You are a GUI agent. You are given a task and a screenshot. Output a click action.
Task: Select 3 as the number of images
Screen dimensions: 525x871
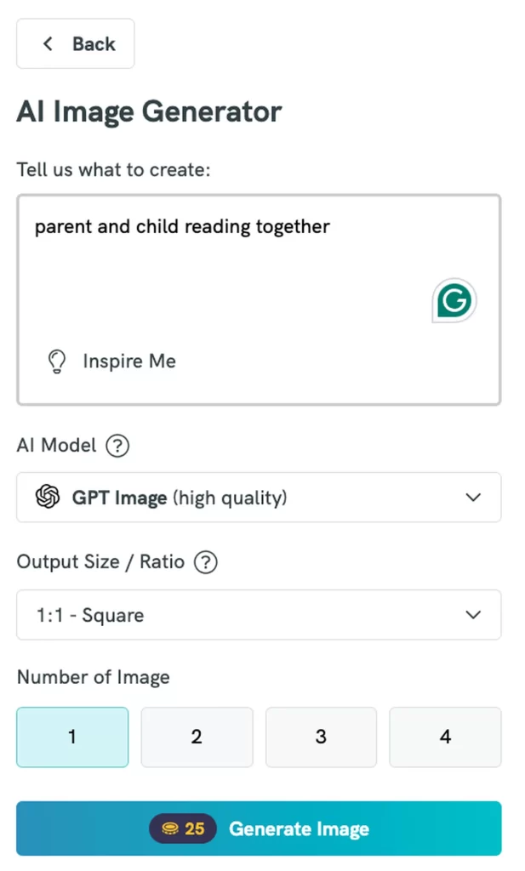(321, 737)
